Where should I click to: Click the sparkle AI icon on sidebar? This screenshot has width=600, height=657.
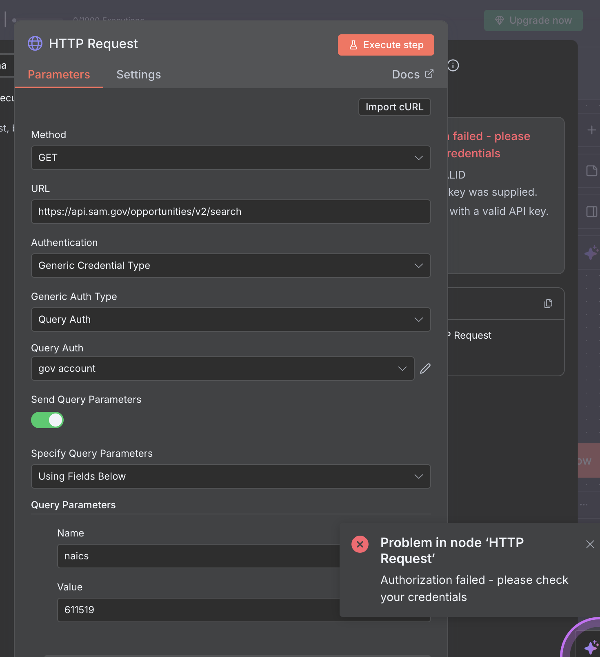point(591,253)
